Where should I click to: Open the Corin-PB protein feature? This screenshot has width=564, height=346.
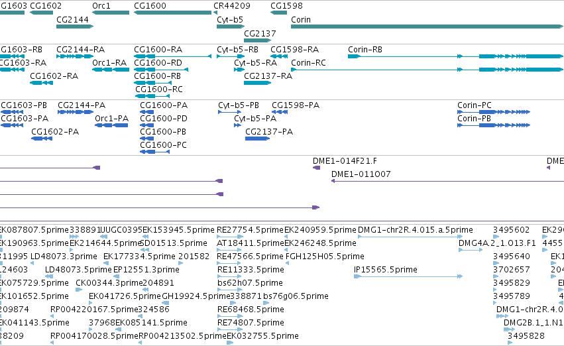[494, 125]
